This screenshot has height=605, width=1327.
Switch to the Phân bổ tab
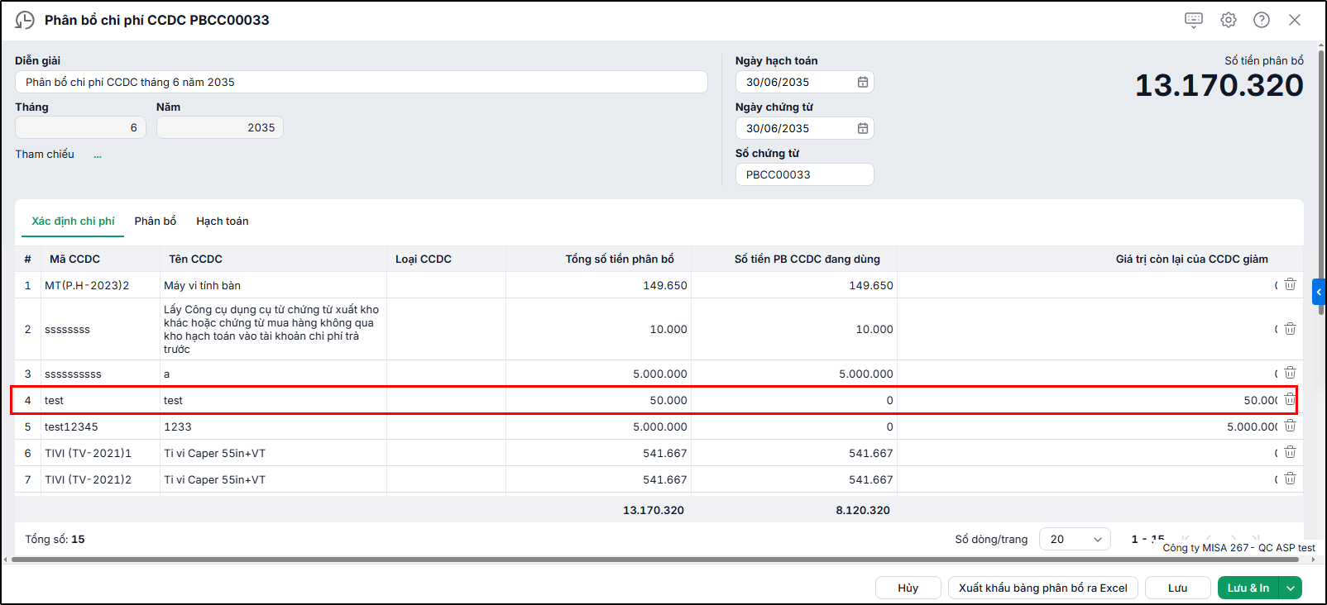click(x=156, y=221)
